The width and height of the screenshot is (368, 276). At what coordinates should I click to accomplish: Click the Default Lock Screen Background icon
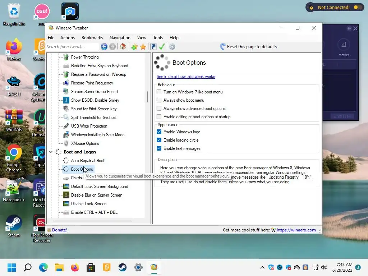[x=66, y=187]
